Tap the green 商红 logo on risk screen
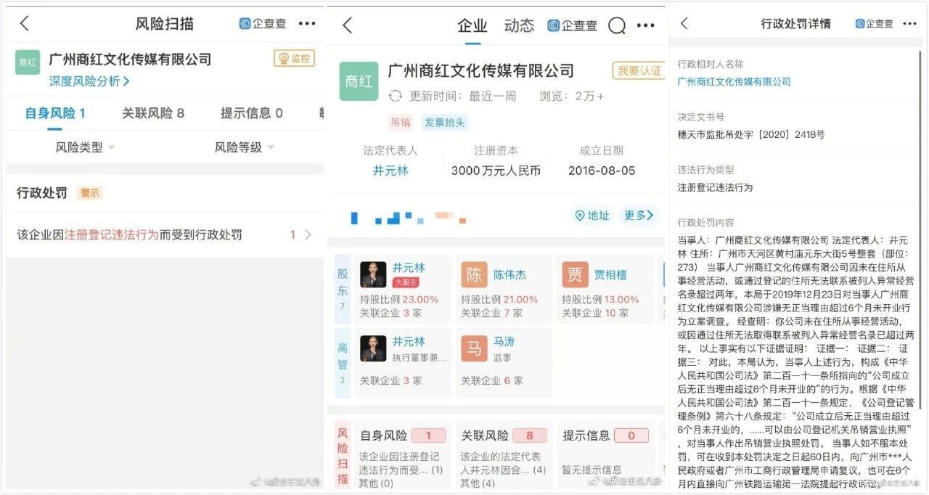The width and height of the screenshot is (929, 495). 28,62
